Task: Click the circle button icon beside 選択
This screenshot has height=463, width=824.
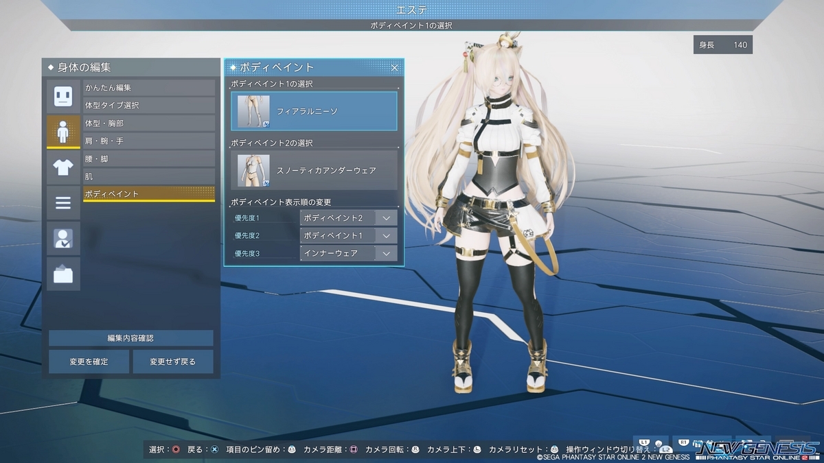Action: click(176, 450)
